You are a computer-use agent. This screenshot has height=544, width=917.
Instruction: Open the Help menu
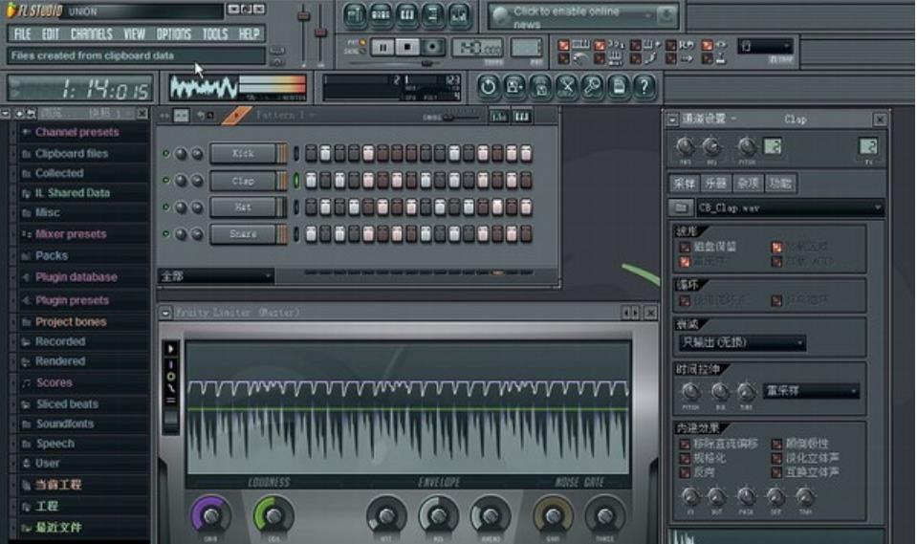(x=249, y=33)
